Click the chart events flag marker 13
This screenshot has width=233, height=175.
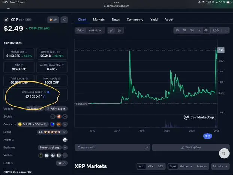207,136
